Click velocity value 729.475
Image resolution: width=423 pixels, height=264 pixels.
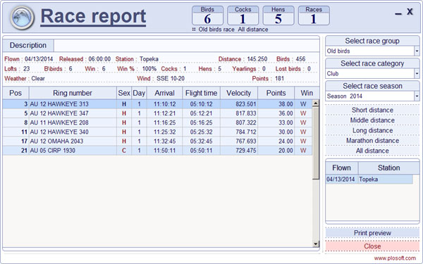[246, 151]
